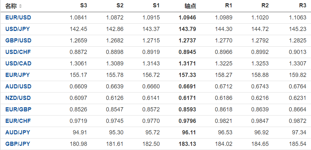The image size is (311, 150).
Task: Click the EUR/JPY pair name
Action: point(18,75)
